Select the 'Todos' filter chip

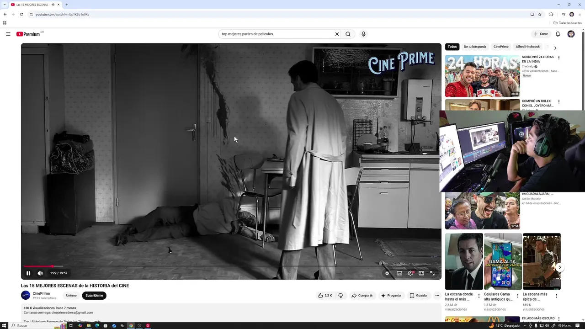coord(452,47)
